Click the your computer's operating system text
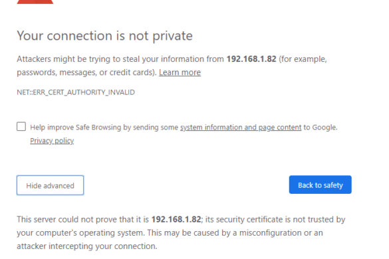This screenshot has width=389, height=259. click(x=80, y=233)
